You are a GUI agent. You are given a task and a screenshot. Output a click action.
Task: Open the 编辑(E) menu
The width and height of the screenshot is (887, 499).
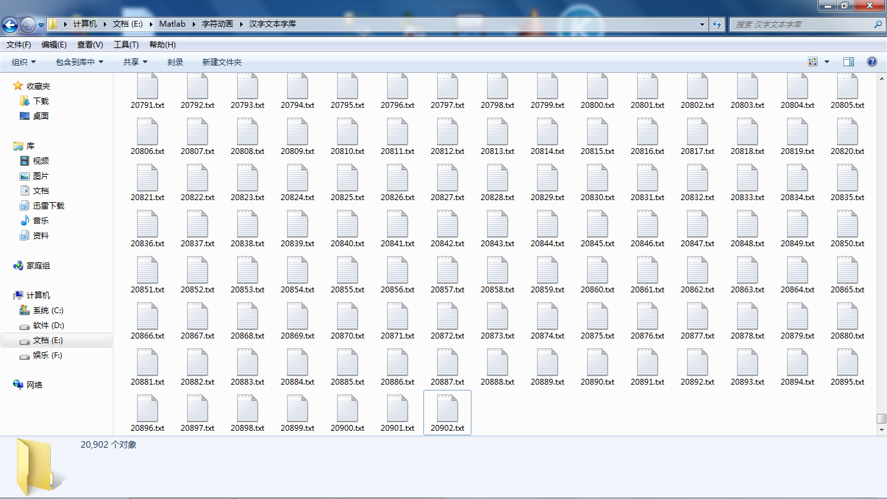click(54, 45)
